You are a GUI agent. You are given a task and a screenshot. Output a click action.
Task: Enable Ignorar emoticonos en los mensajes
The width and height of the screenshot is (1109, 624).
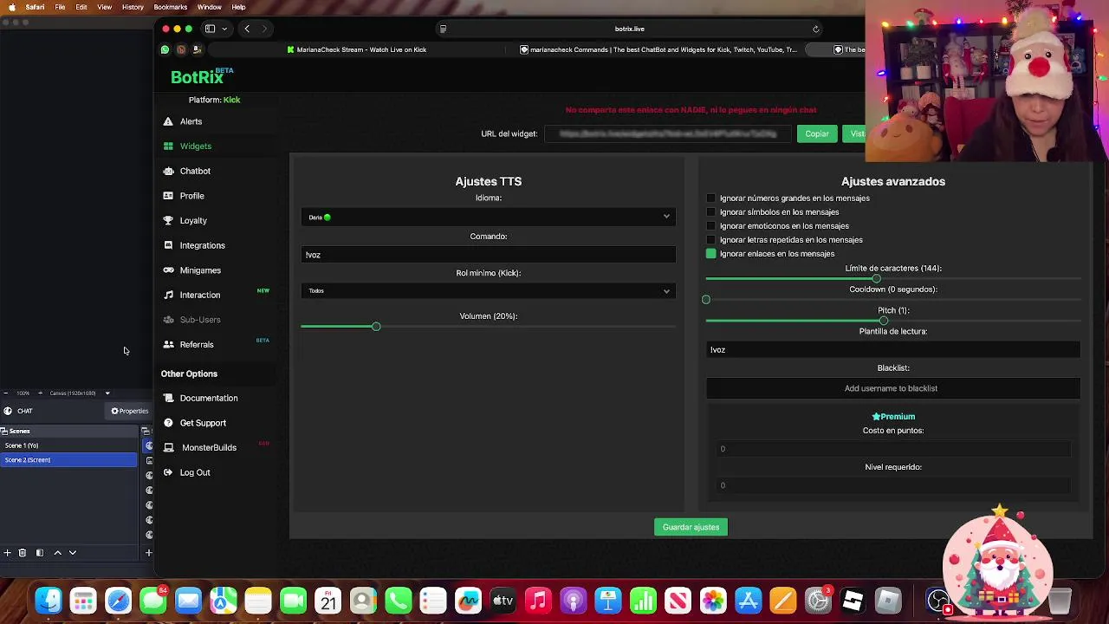pyautogui.click(x=711, y=226)
